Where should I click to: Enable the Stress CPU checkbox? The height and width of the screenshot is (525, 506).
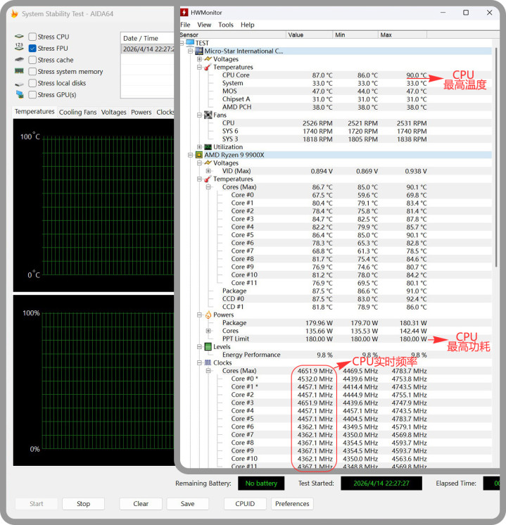pyautogui.click(x=32, y=37)
